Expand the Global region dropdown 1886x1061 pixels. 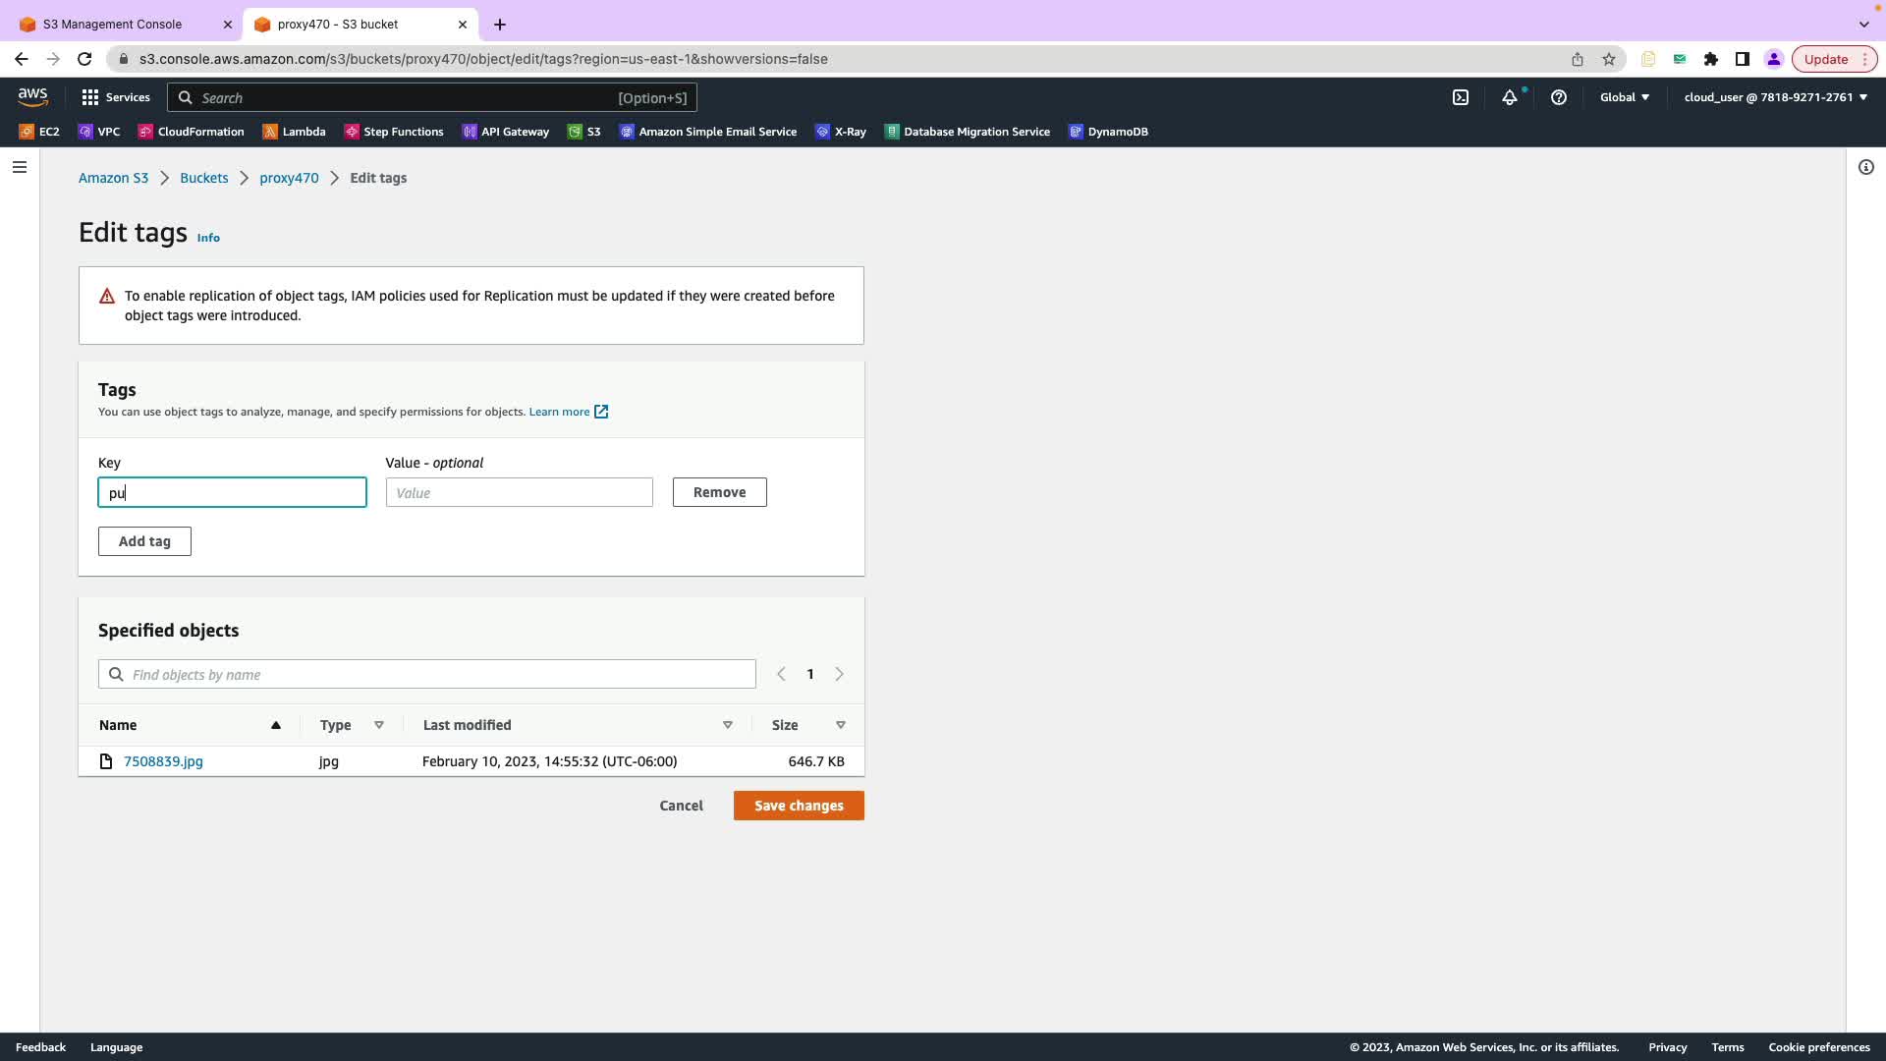(1625, 97)
